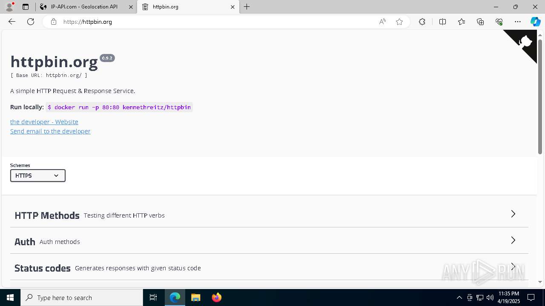Close the httpbin.org tab

pyautogui.click(x=232, y=7)
